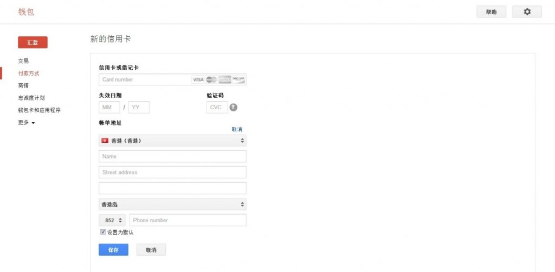Open the 香港 country dropdown
The image size is (555, 272).
pos(172,141)
